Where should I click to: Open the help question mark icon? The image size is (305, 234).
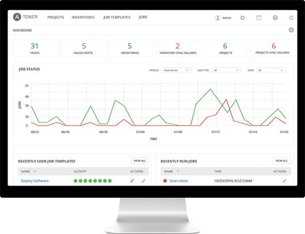tap(275, 18)
